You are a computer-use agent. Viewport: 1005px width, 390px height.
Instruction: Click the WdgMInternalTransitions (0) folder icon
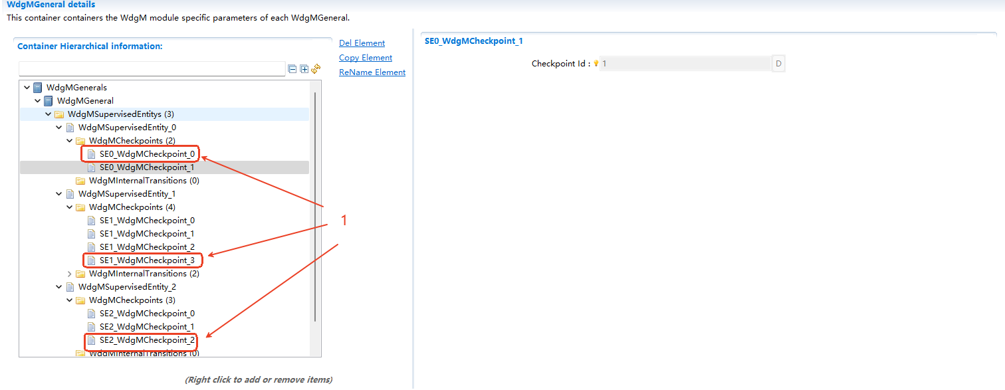[80, 180]
